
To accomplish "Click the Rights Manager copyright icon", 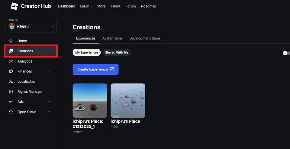I will (11, 92).
